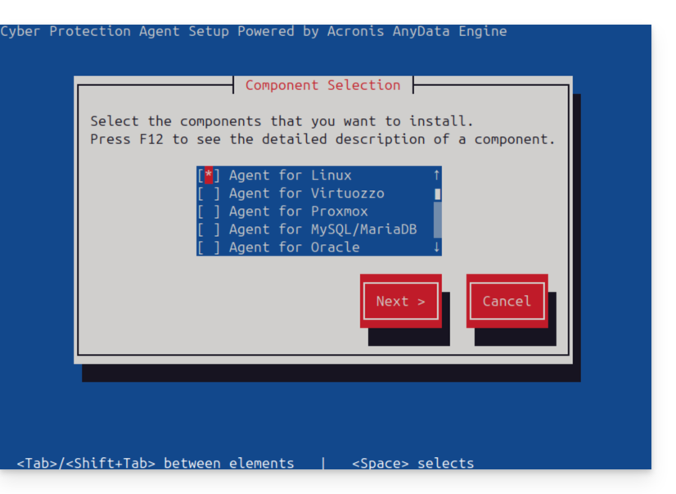Choose the Agent for MySQL/MariaDB entry text
This screenshot has width=676, height=494.
pyautogui.click(x=322, y=229)
